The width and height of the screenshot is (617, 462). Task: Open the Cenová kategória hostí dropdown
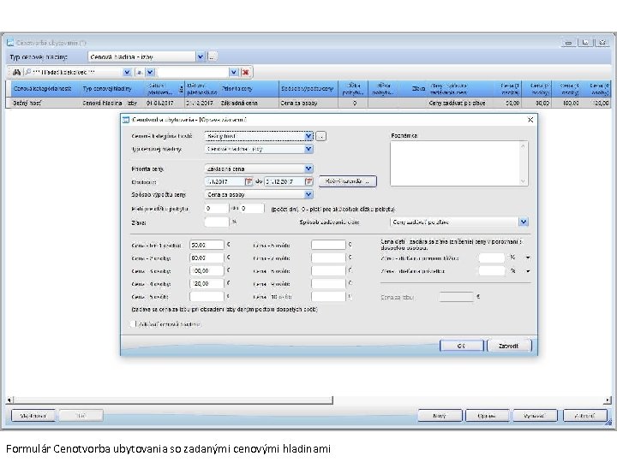[308, 136]
